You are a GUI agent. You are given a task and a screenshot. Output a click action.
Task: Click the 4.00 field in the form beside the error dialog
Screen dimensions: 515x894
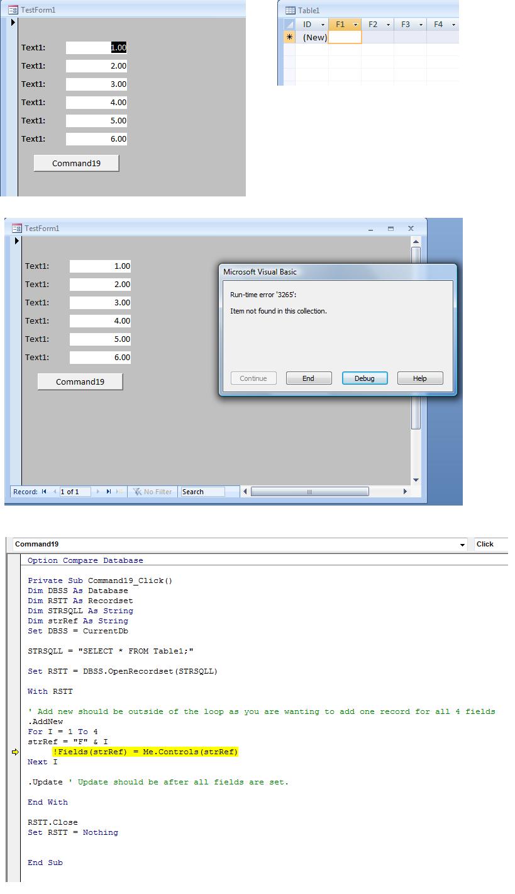100,320
